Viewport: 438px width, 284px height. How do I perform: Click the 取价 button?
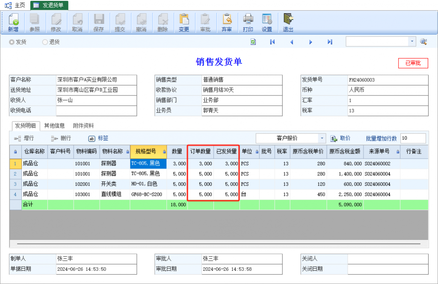pyautogui.click(x=340, y=139)
